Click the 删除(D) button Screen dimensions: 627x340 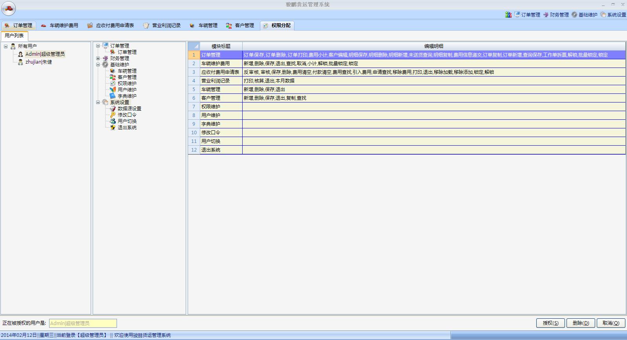click(580, 323)
